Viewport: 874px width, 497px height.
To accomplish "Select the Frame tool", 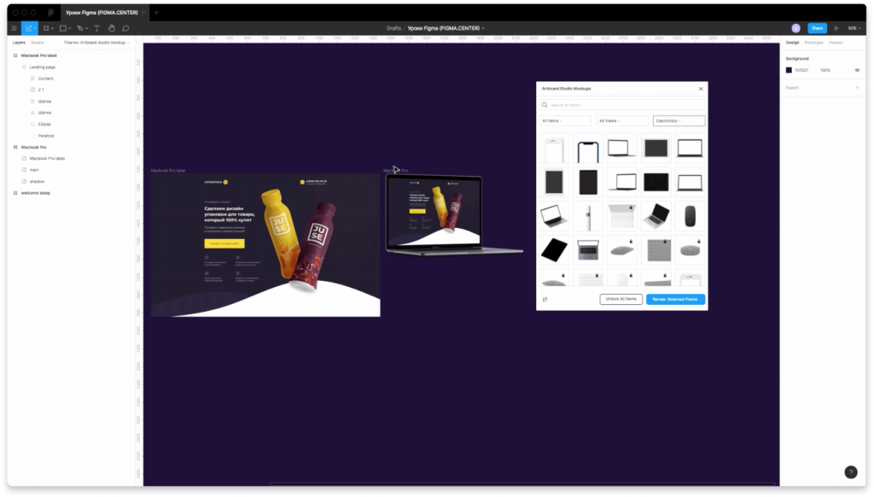I will pos(47,28).
